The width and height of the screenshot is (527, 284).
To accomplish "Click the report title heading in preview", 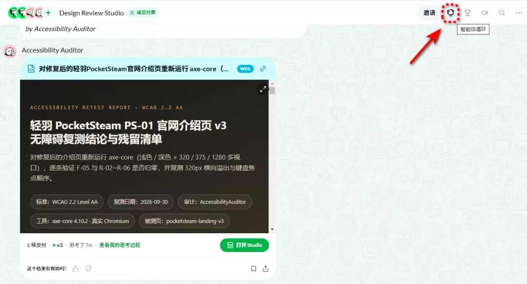I will click(x=128, y=132).
